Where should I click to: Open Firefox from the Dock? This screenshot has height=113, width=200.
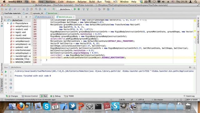(x=21, y=106)
